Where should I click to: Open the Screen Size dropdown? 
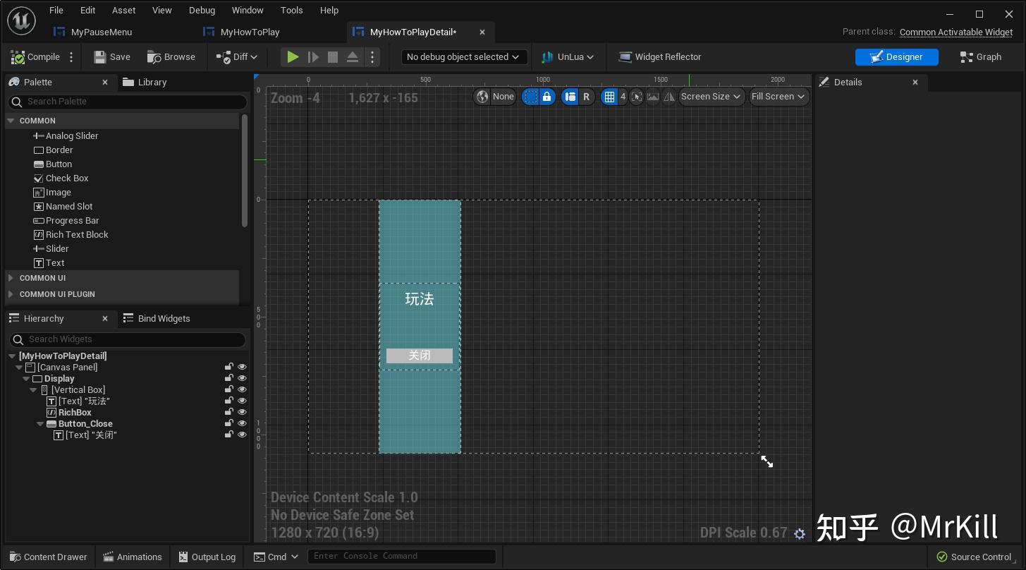[x=710, y=97]
